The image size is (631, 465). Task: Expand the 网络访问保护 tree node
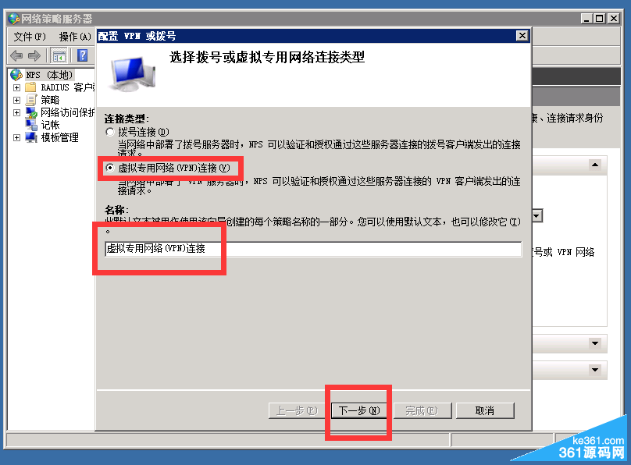(16, 112)
